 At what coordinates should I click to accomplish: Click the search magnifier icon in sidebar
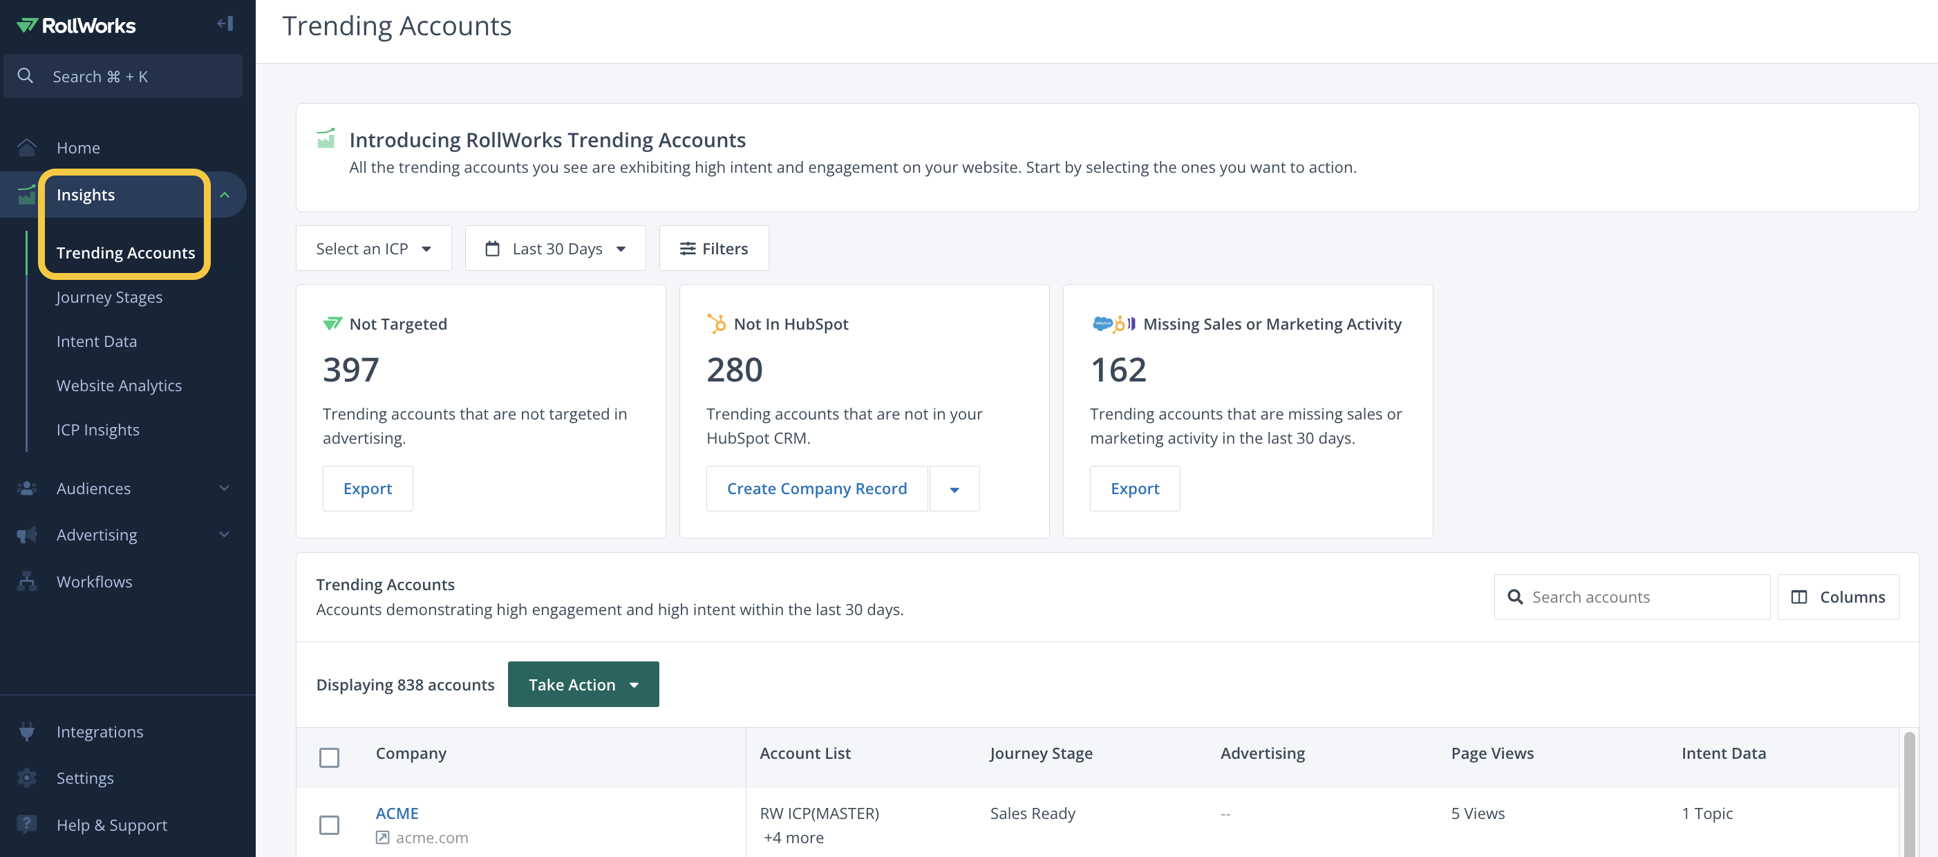tap(26, 76)
